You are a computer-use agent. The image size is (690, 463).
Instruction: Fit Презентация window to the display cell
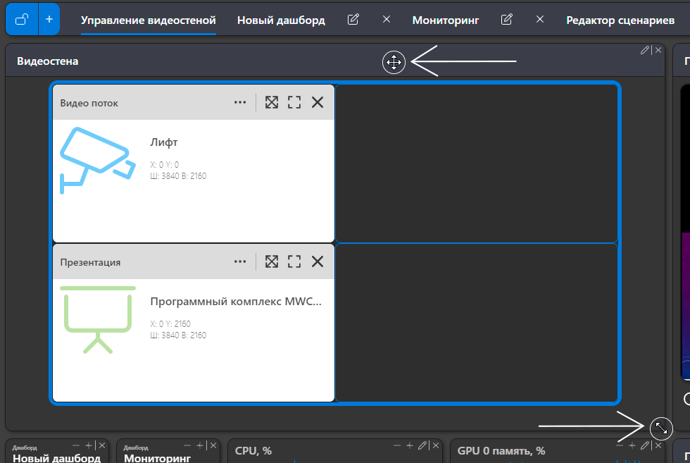(272, 261)
